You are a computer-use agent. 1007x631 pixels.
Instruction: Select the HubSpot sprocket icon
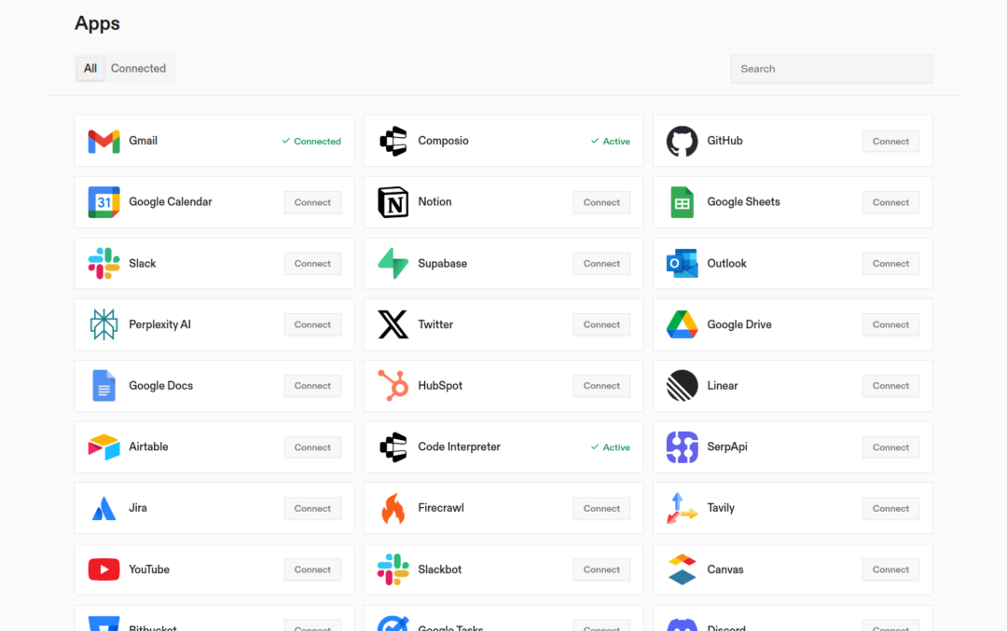pyautogui.click(x=393, y=386)
